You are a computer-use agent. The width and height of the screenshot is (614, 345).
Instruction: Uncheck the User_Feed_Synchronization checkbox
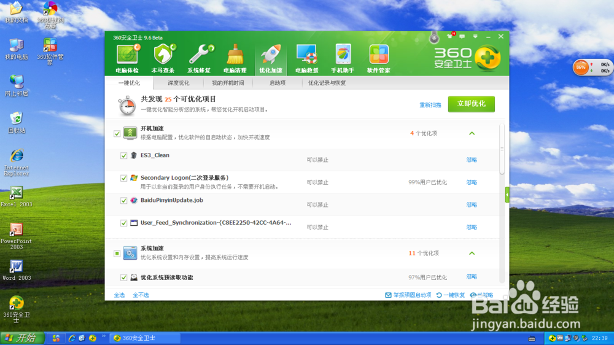(124, 223)
